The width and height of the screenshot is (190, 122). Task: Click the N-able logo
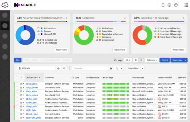click(x=25, y=5)
